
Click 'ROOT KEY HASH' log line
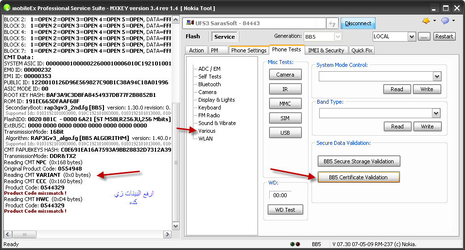point(80,95)
